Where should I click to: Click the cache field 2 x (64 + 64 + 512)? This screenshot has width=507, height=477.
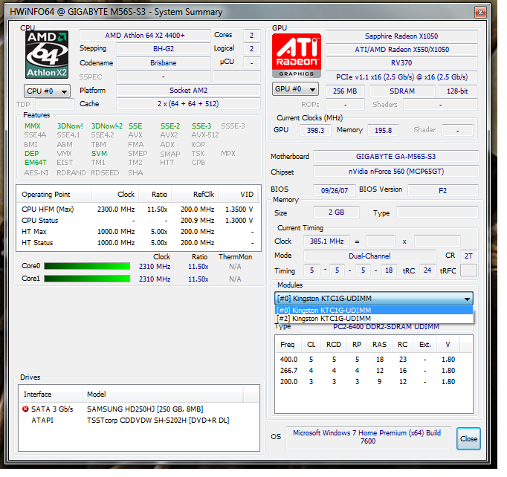(188, 104)
